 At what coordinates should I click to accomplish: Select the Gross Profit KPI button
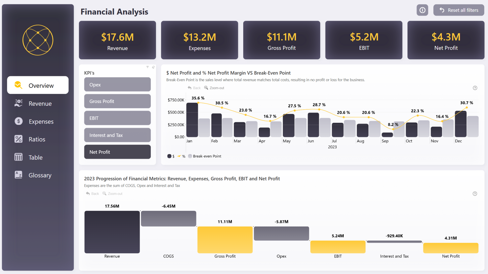click(117, 101)
